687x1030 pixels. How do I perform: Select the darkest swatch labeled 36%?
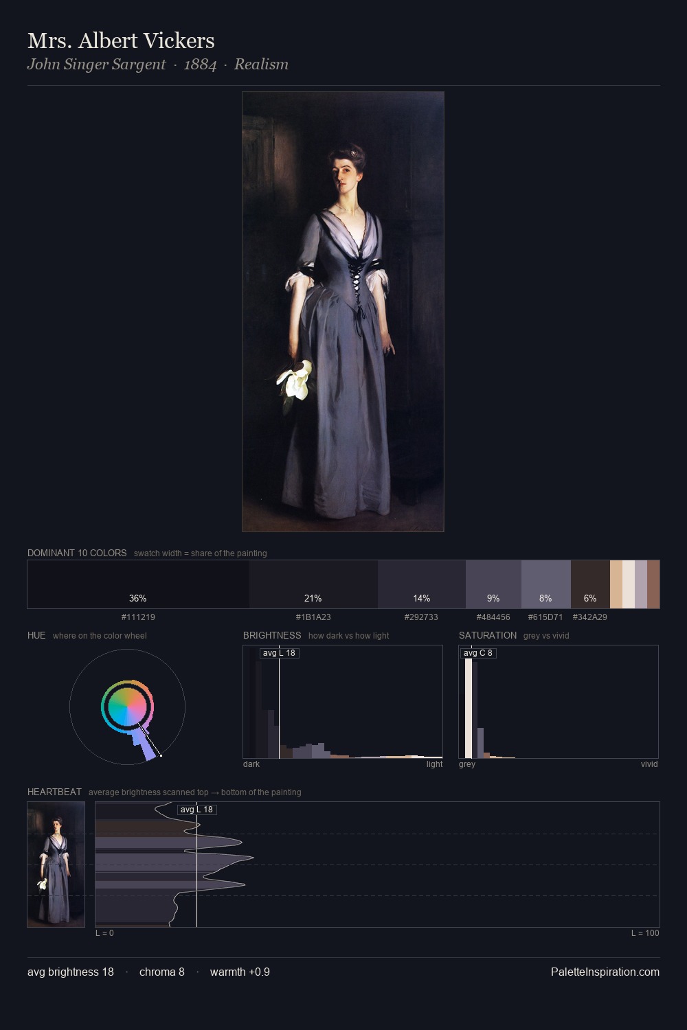tap(138, 584)
